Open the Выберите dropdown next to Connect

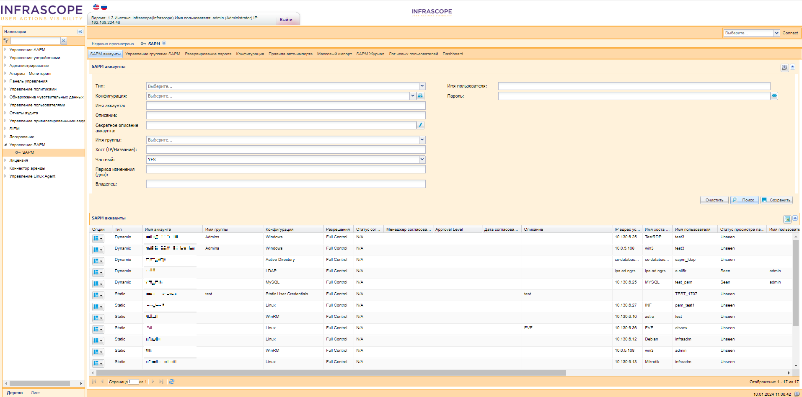[x=776, y=33]
